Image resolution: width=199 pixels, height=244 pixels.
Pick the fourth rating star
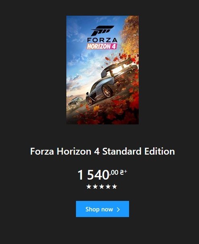click(108, 186)
